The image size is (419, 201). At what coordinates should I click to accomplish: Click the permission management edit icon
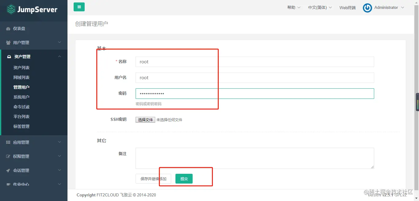(8, 156)
